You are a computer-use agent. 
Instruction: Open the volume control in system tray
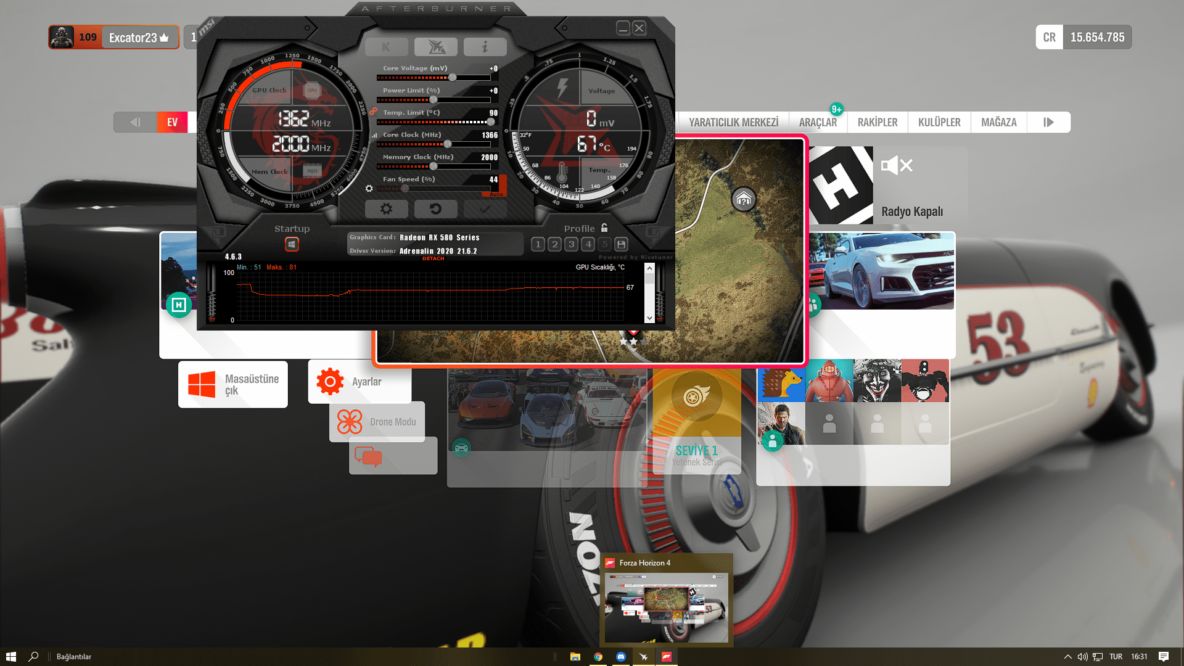[1083, 657]
